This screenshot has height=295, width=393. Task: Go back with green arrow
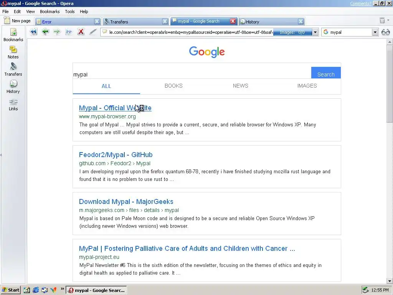coord(45,32)
